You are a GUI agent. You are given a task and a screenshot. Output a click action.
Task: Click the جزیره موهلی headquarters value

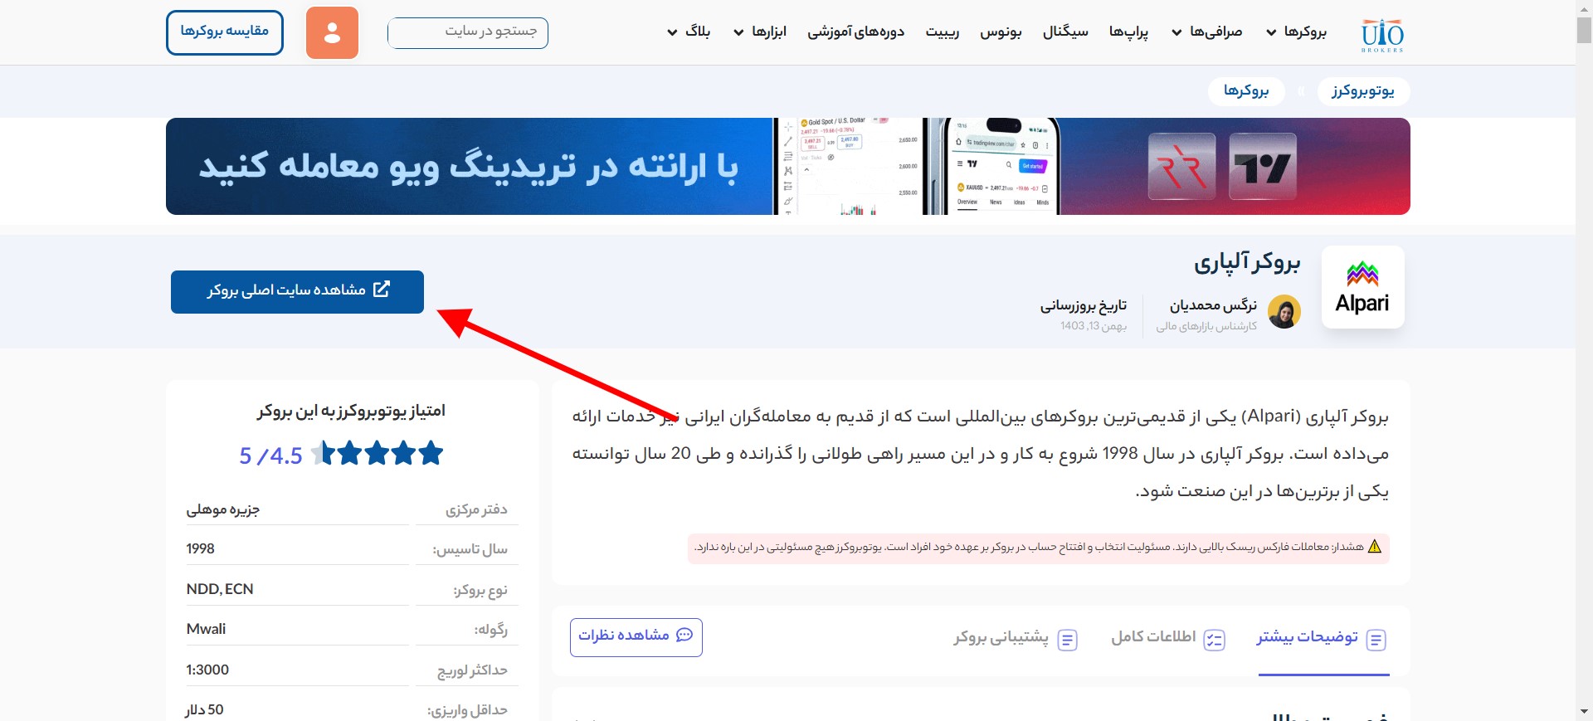coord(223,509)
